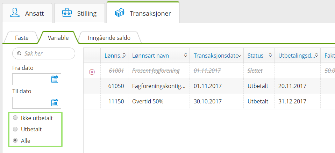Select the Ikke utbetalt radio button
This screenshot has width=335, height=153.
[x=15, y=118]
